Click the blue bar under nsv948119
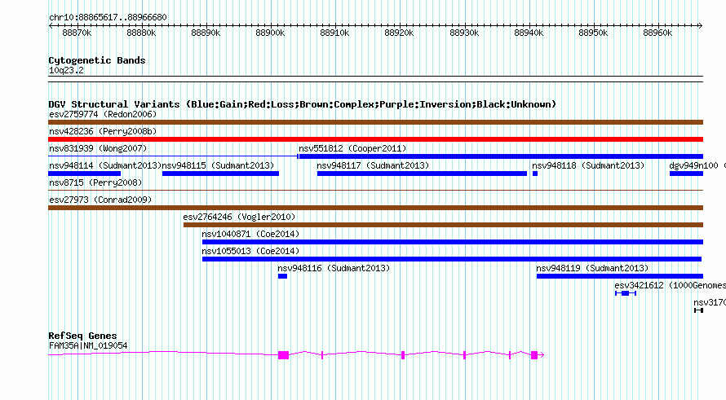726x400 pixels. point(620,276)
